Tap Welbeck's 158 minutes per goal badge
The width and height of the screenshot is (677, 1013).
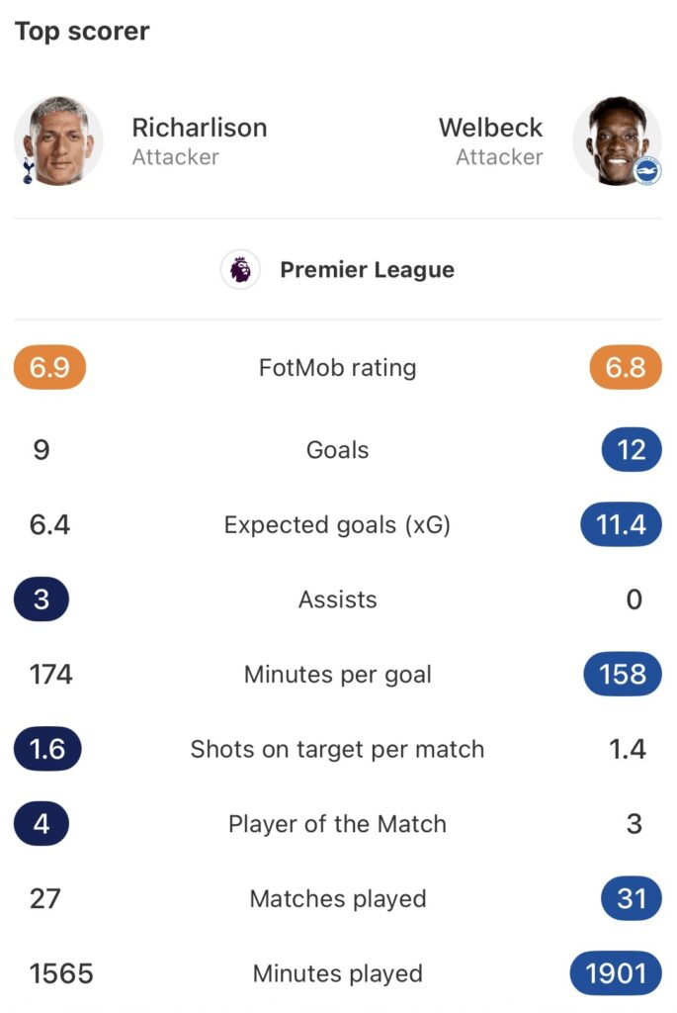click(x=623, y=675)
